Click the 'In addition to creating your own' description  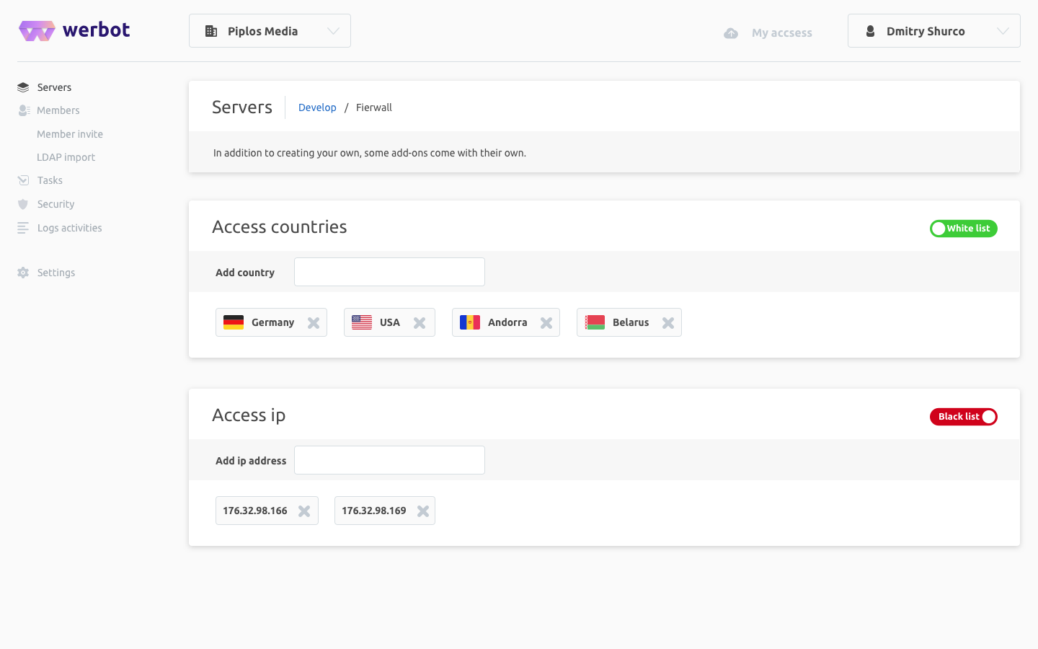(370, 153)
